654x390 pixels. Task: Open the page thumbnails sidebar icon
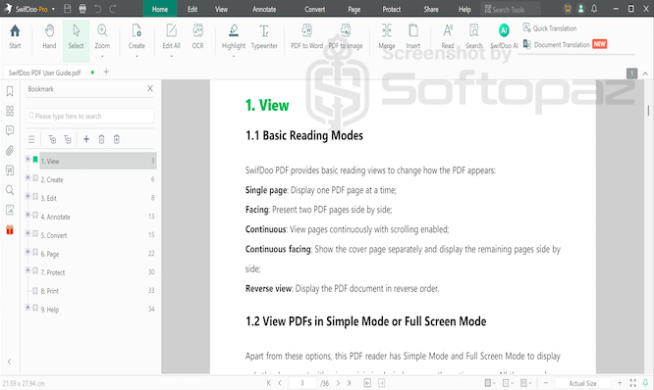click(10, 111)
